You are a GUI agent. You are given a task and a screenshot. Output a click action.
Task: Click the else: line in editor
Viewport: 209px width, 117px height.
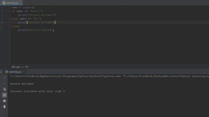pyautogui.click(x=15, y=26)
